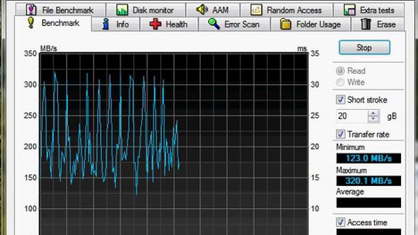Open the File Benchmark tab
418x235 pixels.
tap(61, 10)
